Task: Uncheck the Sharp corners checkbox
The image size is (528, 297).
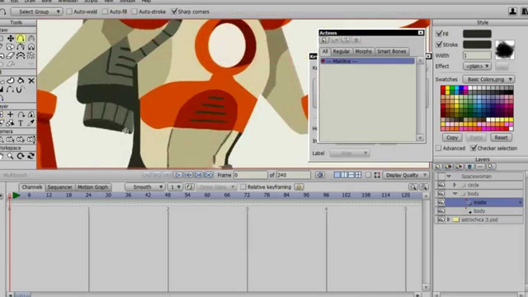Action: click(x=174, y=12)
